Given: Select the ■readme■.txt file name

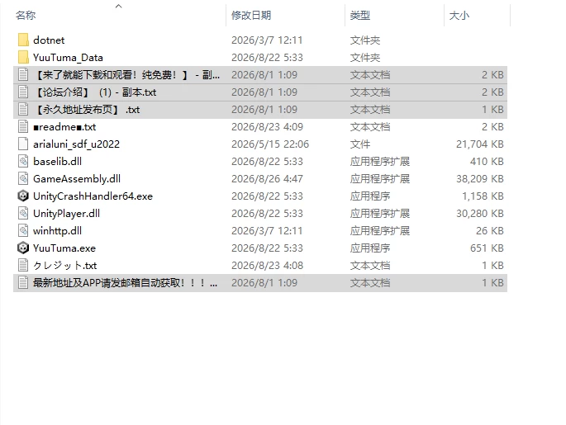Looking at the screenshot, I should [64, 126].
